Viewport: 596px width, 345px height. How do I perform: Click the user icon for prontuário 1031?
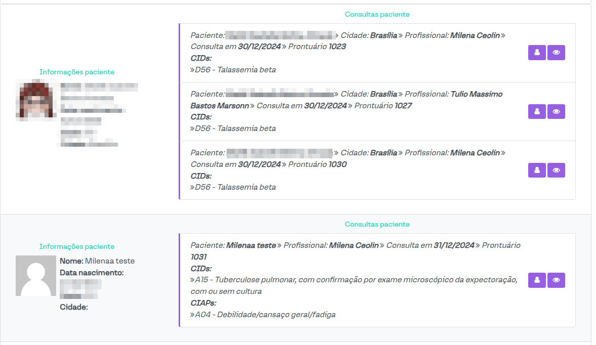point(537,280)
